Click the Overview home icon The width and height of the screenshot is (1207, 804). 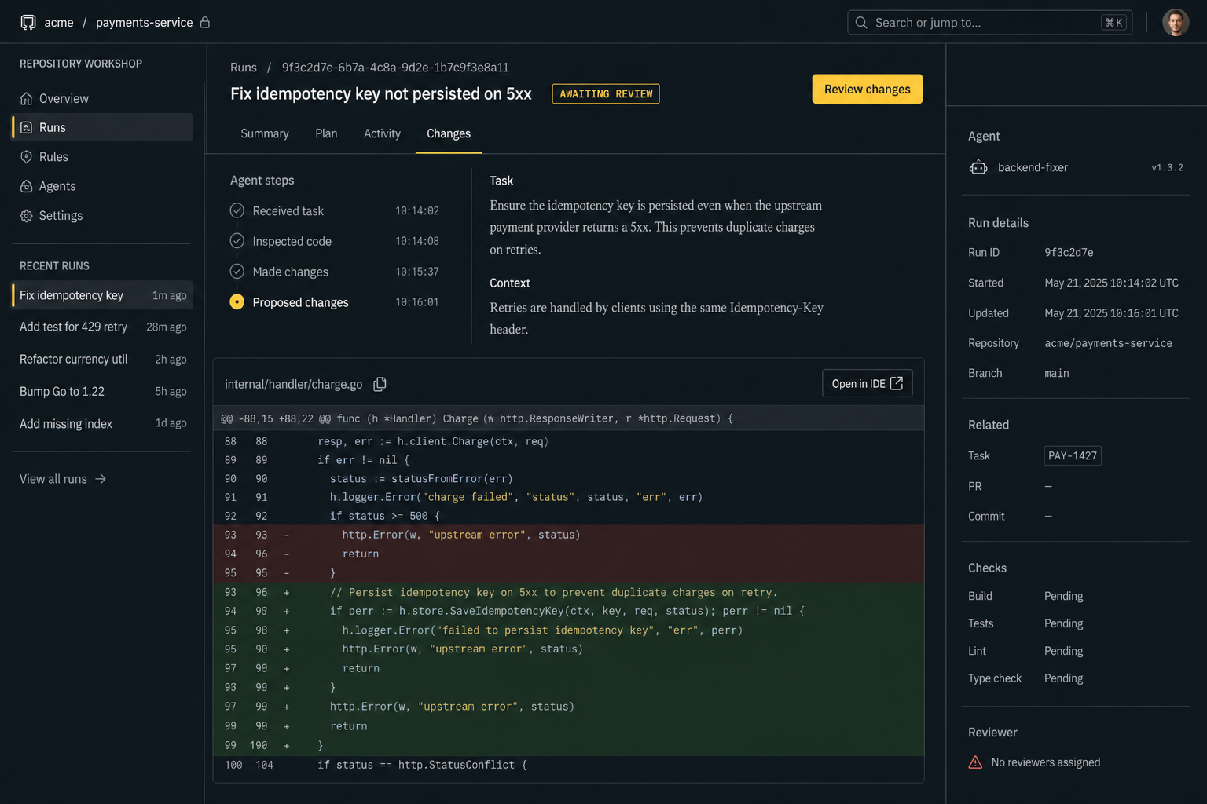(x=27, y=98)
